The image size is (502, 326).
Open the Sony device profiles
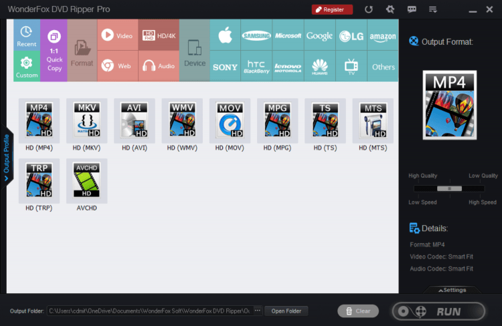pyautogui.click(x=225, y=66)
